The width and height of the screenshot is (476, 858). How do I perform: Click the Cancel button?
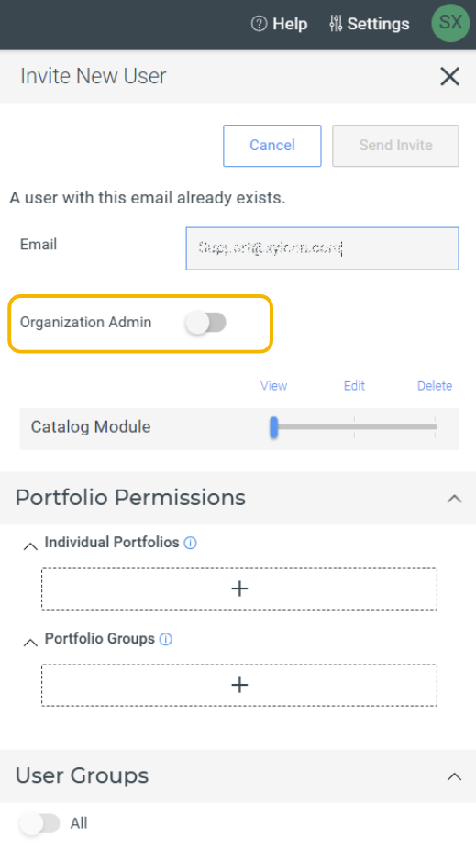coord(272,146)
